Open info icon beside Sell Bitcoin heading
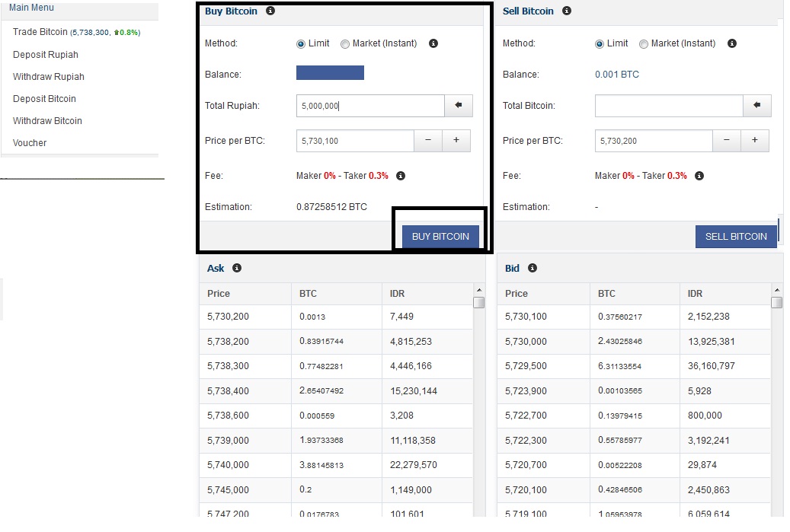Screen dimensions: 790x532 (x=567, y=11)
